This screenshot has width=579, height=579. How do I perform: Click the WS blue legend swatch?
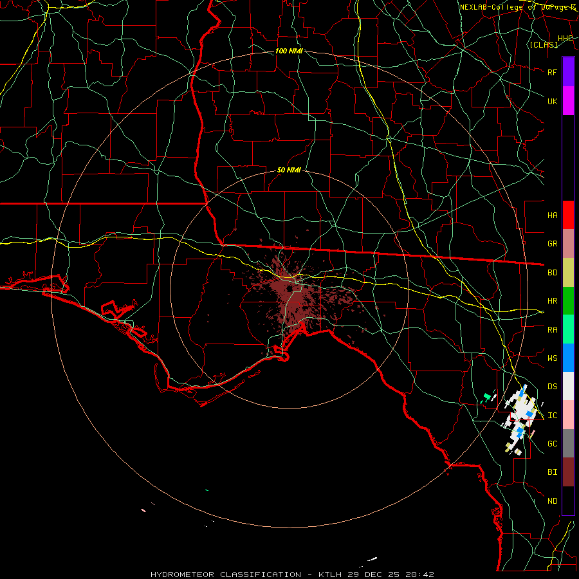(568, 358)
